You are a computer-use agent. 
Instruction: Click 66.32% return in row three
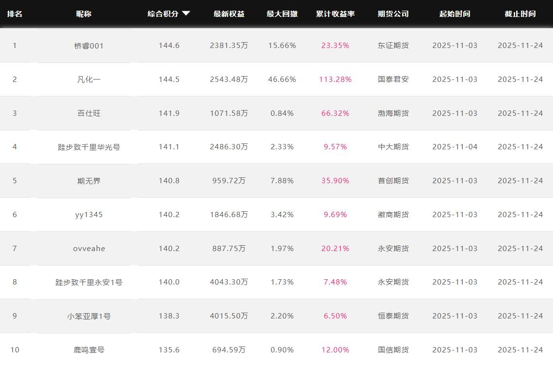[x=335, y=113]
